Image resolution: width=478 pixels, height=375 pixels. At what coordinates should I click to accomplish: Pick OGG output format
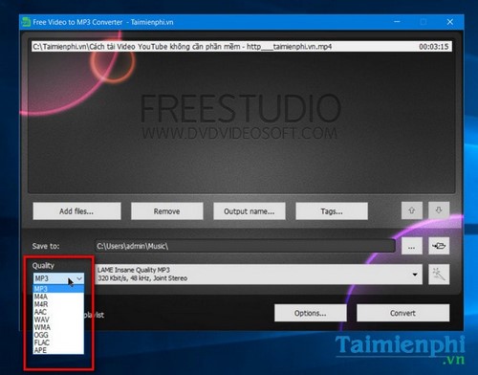coord(58,335)
